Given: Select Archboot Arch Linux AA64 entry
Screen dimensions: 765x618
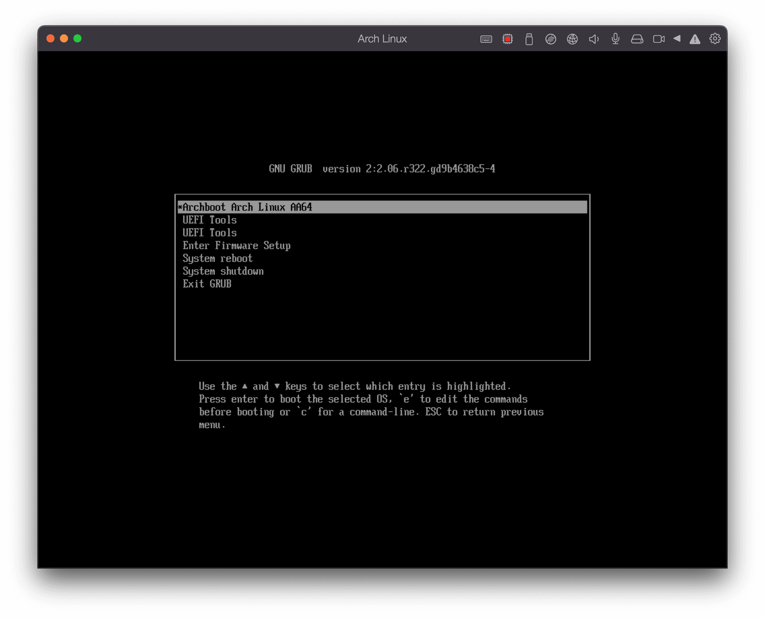Looking at the screenshot, I should (x=382, y=207).
